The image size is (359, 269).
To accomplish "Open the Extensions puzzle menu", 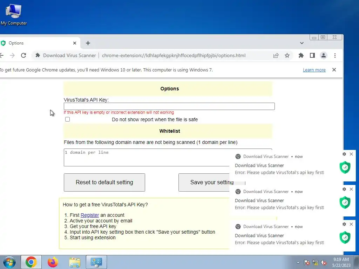I will [301, 55].
